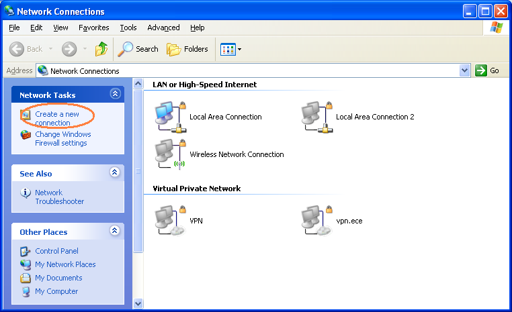
Task: Collapse the Other Places panel
Action: [x=115, y=231]
